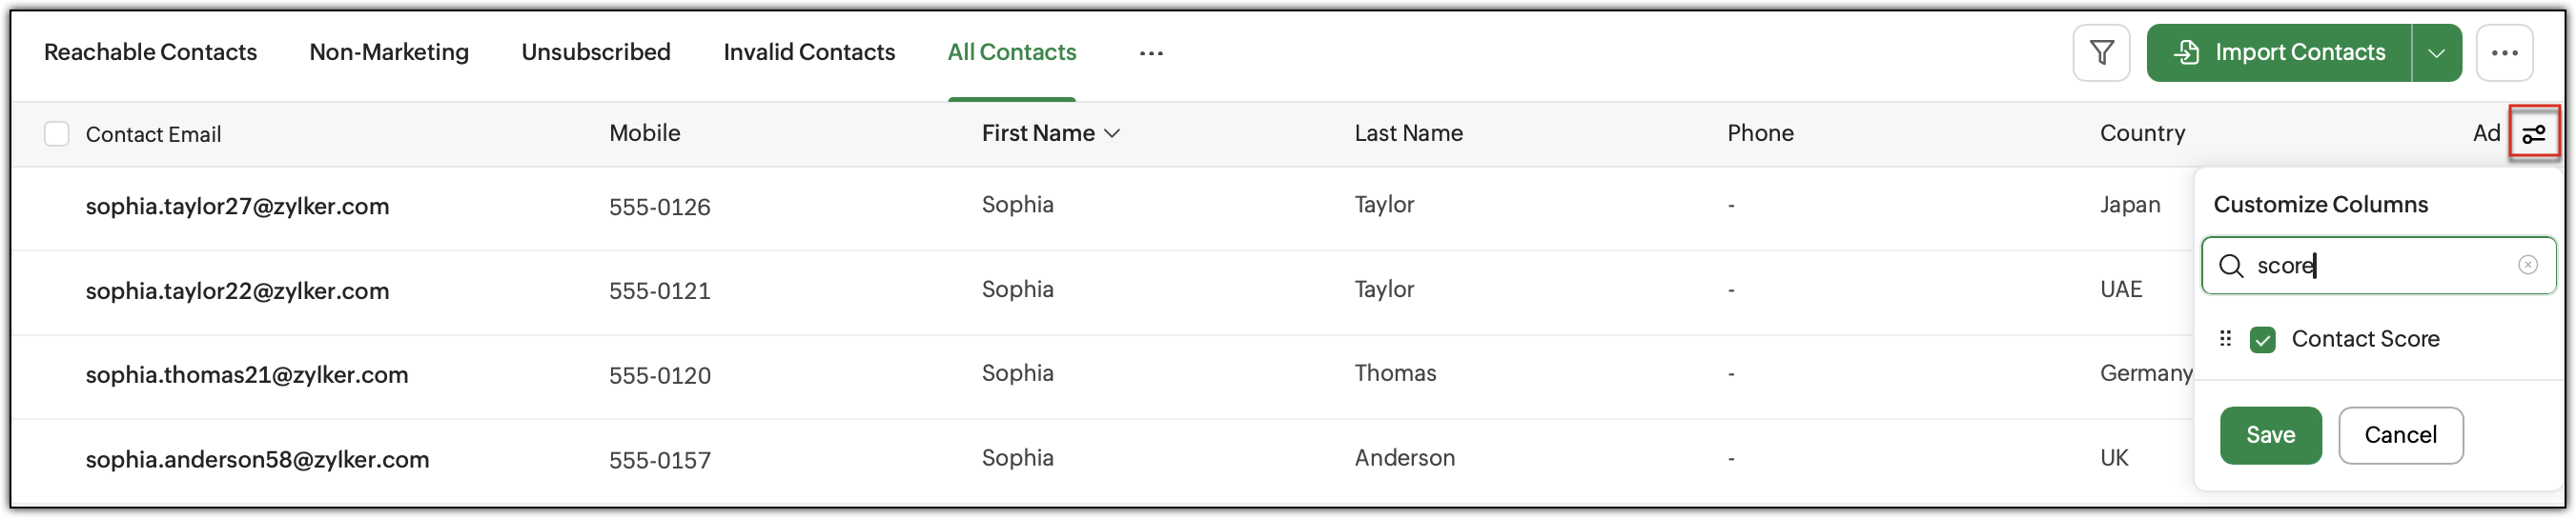The width and height of the screenshot is (2576, 518).
Task: Click the Import Contacts button
Action: [2279, 52]
